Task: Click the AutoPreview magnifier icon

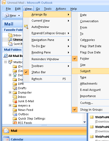Action: 26,27
